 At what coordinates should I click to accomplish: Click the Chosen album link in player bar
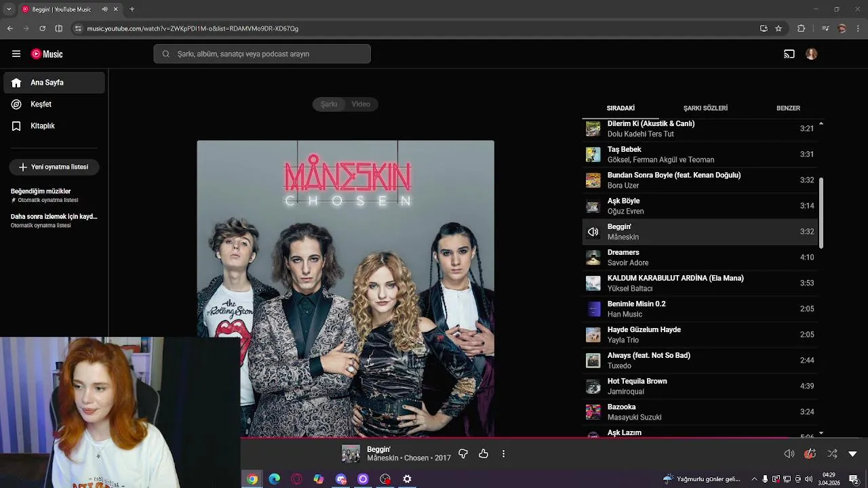(416, 458)
